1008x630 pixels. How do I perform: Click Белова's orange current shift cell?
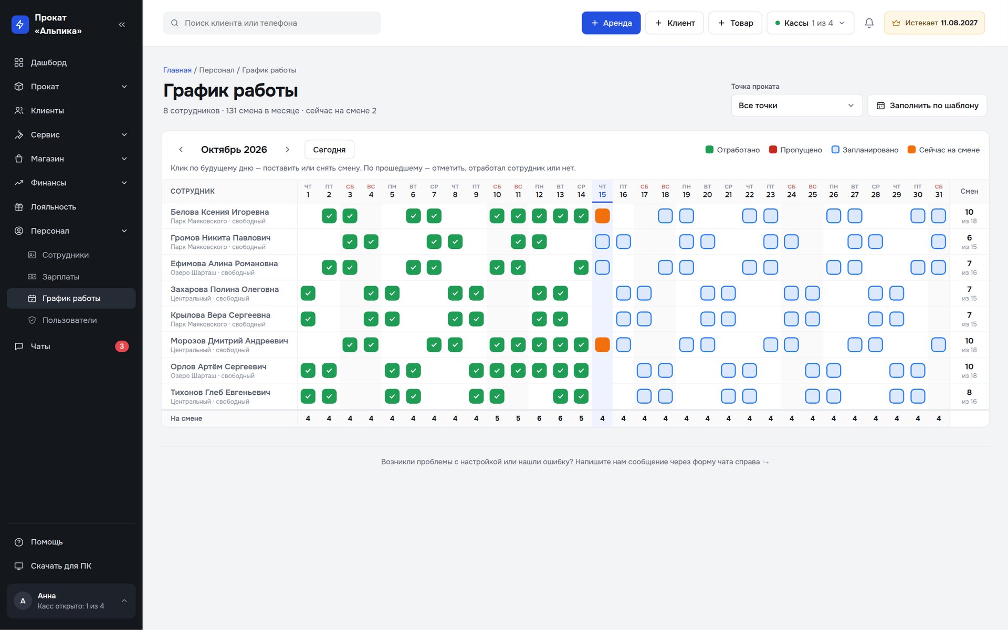tap(602, 216)
